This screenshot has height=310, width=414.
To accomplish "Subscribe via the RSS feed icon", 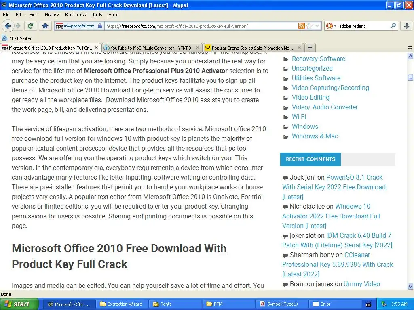I will [x=301, y=26].
